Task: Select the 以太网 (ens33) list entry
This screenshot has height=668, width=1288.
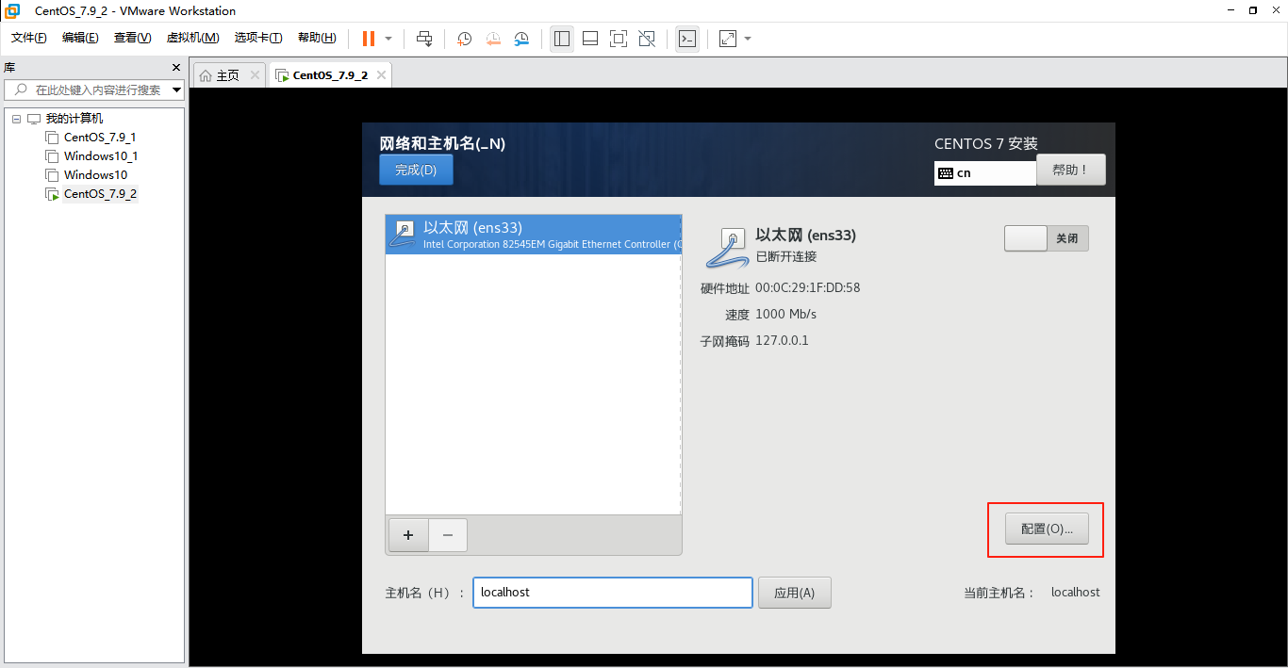Action: pyautogui.click(x=534, y=235)
